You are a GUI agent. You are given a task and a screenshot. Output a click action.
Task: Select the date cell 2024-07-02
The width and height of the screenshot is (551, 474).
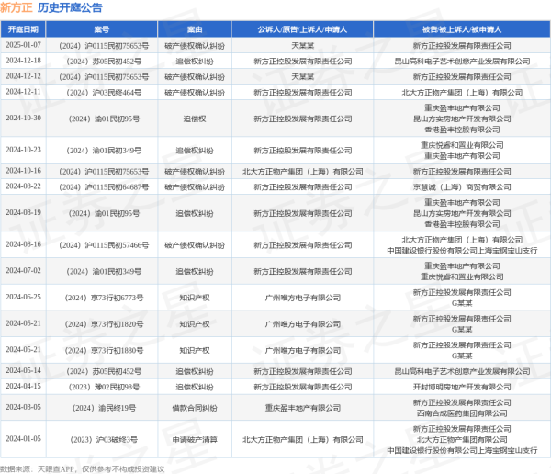pyautogui.click(x=23, y=271)
